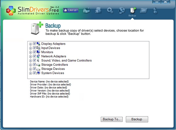Image resolution: width=176 pixels, height=130 pixels.
Task: Expand the Display Adapters tree node
Action: pos(31,44)
